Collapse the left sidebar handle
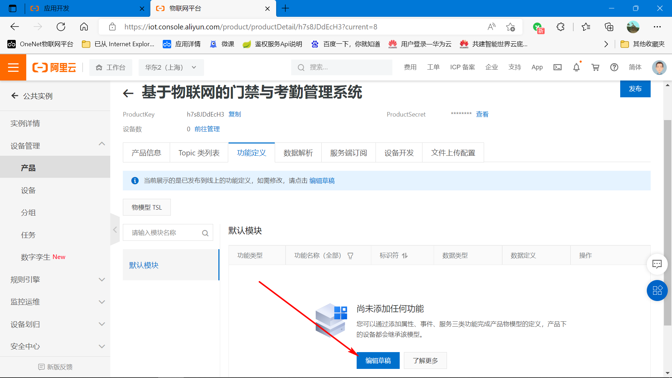This screenshot has height=378, width=672. point(115,230)
